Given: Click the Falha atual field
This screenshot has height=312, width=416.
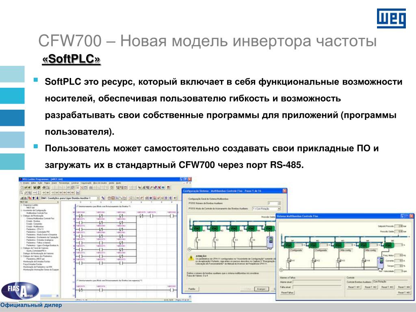Looking at the screenshot, I should tap(317, 287).
